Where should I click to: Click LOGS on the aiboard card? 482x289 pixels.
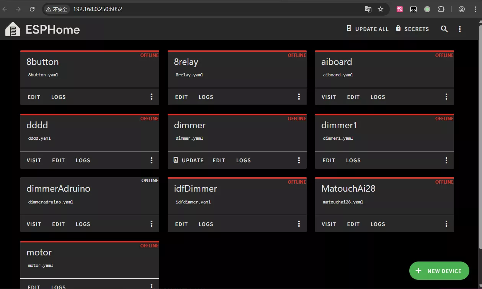[378, 97]
